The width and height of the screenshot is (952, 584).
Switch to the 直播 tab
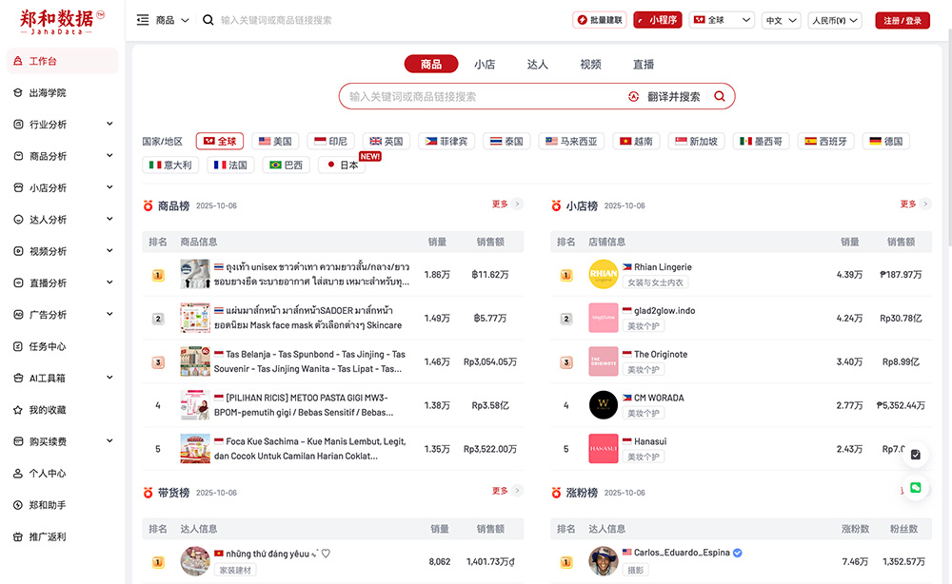(644, 64)
